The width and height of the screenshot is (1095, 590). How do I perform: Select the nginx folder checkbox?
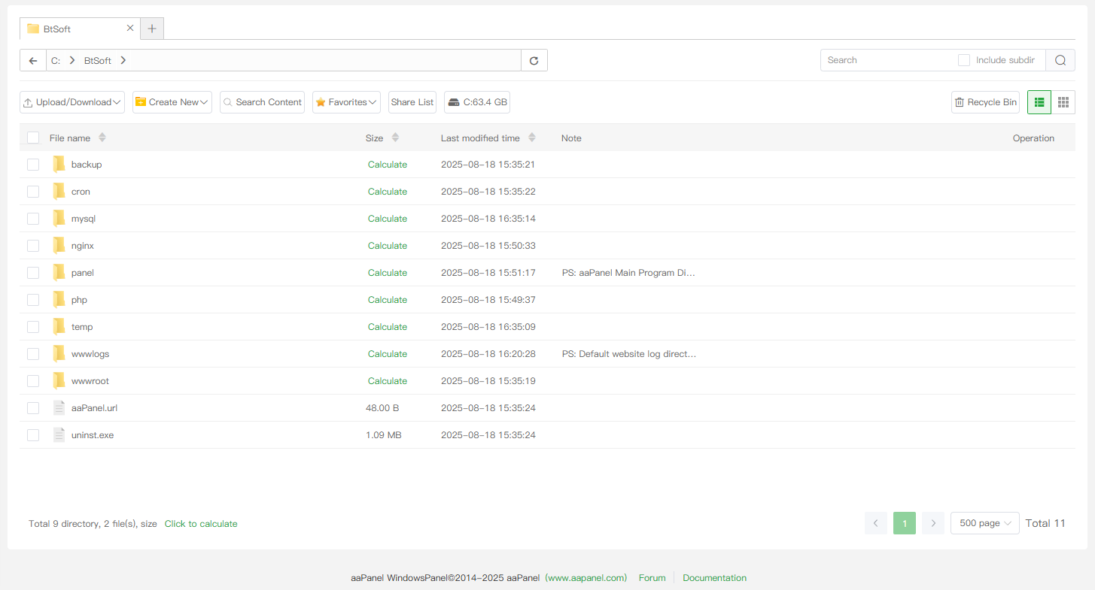tap(33, 246)
